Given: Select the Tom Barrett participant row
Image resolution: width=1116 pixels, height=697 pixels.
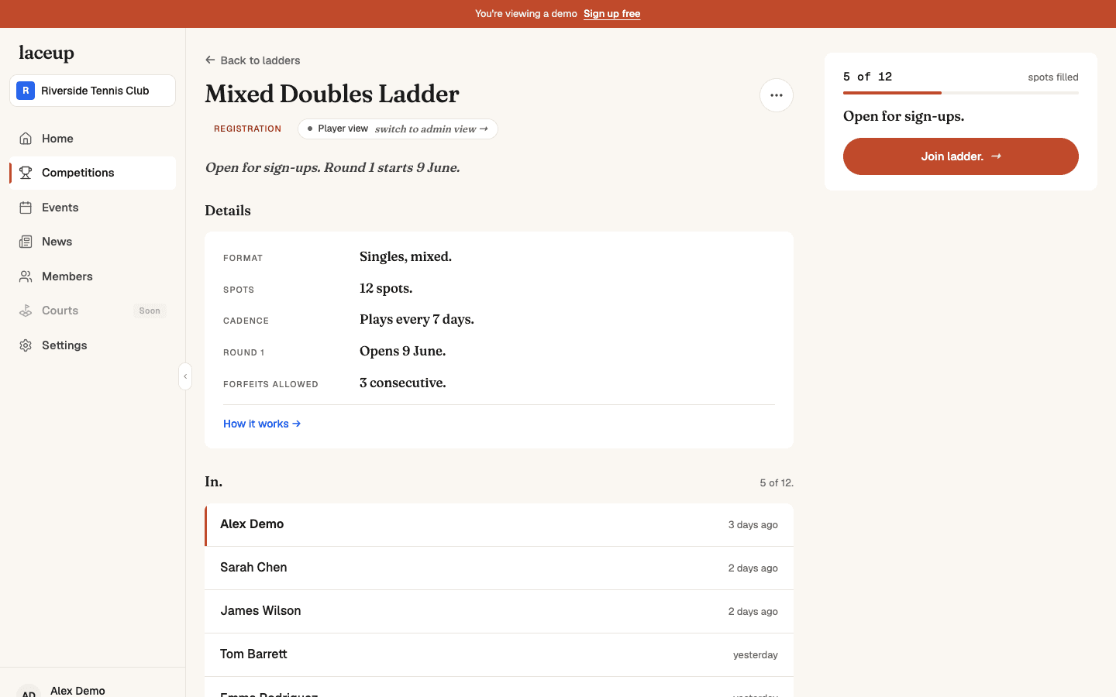Looking at the screenshot, I should point(499,655).
